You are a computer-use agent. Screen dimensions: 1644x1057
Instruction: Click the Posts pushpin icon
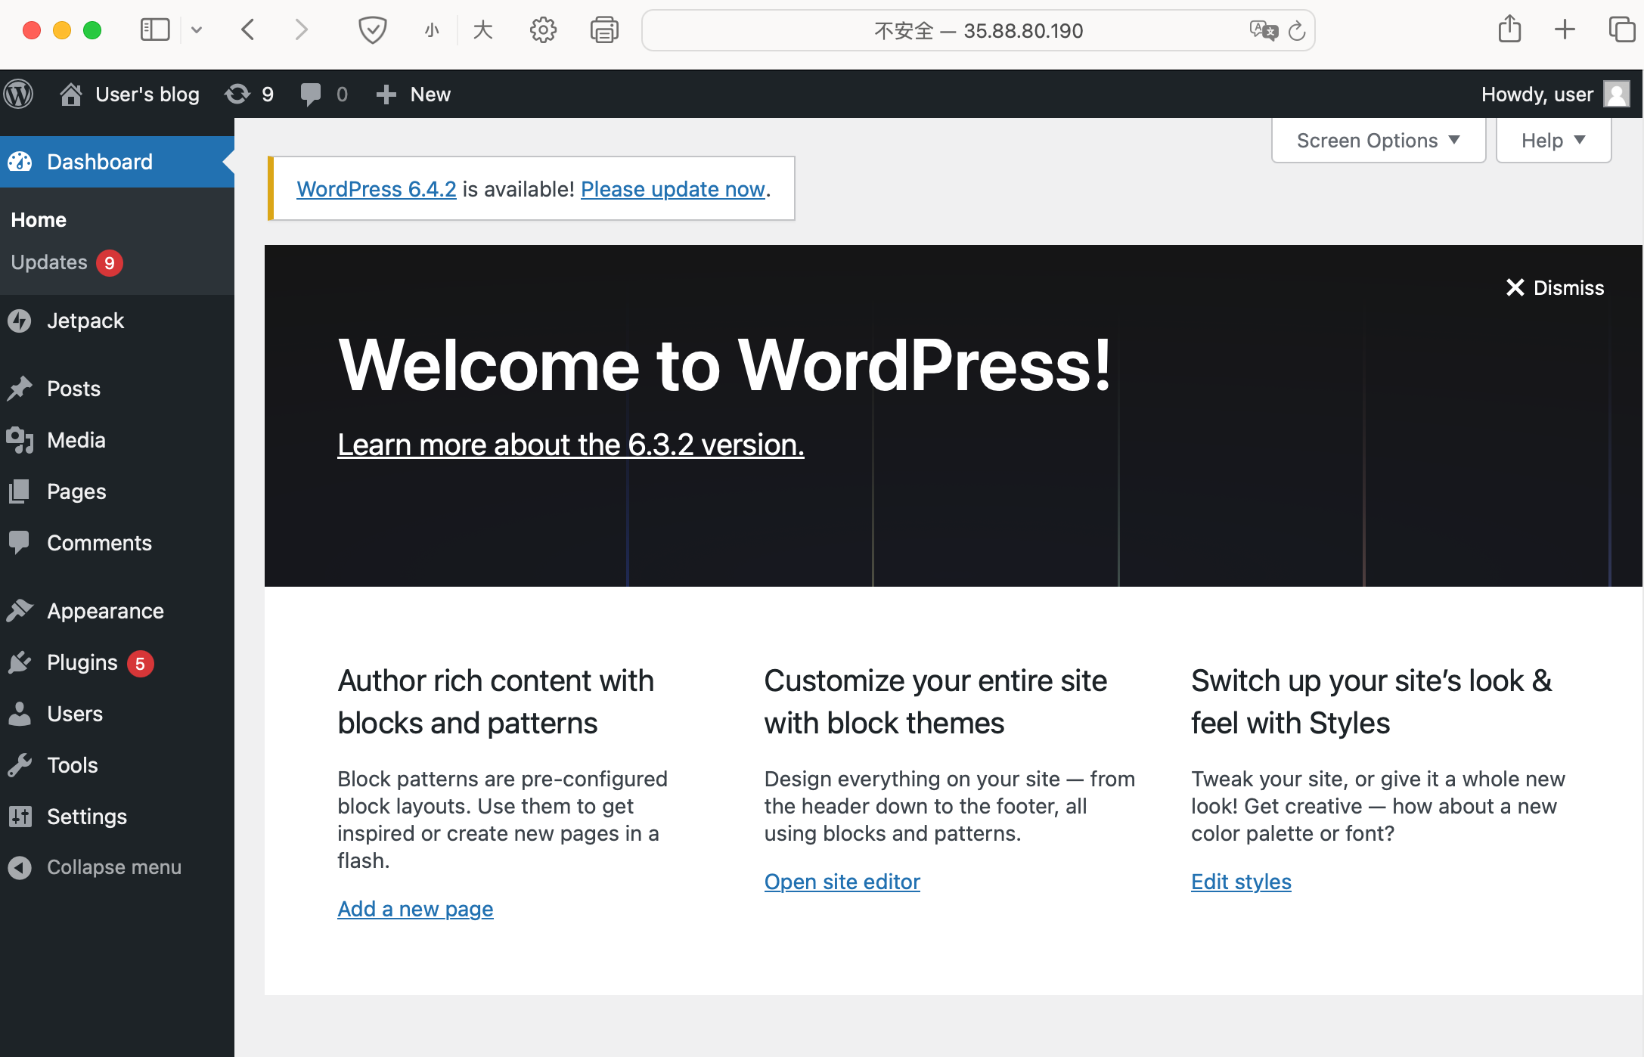[x=20, y=389]
